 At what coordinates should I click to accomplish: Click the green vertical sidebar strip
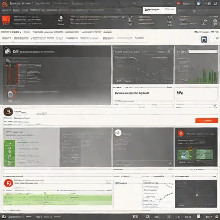pyautogui.click(x=9, y=153)
